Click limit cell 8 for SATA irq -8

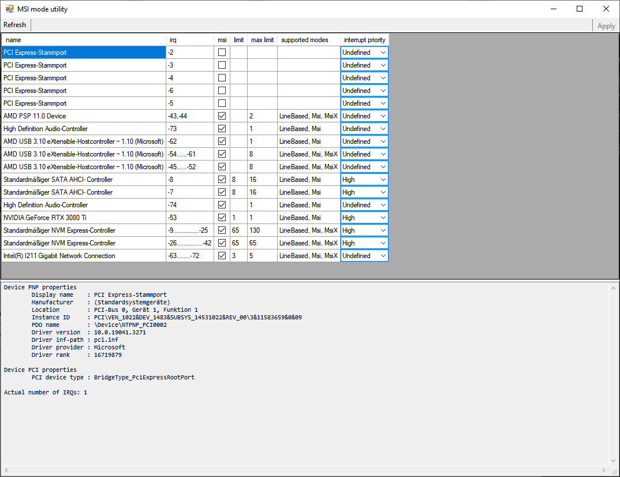239,179
